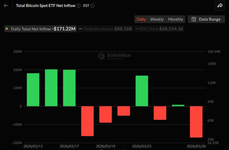Click the green bar for 2026/03/23

[x=142, y=91]
